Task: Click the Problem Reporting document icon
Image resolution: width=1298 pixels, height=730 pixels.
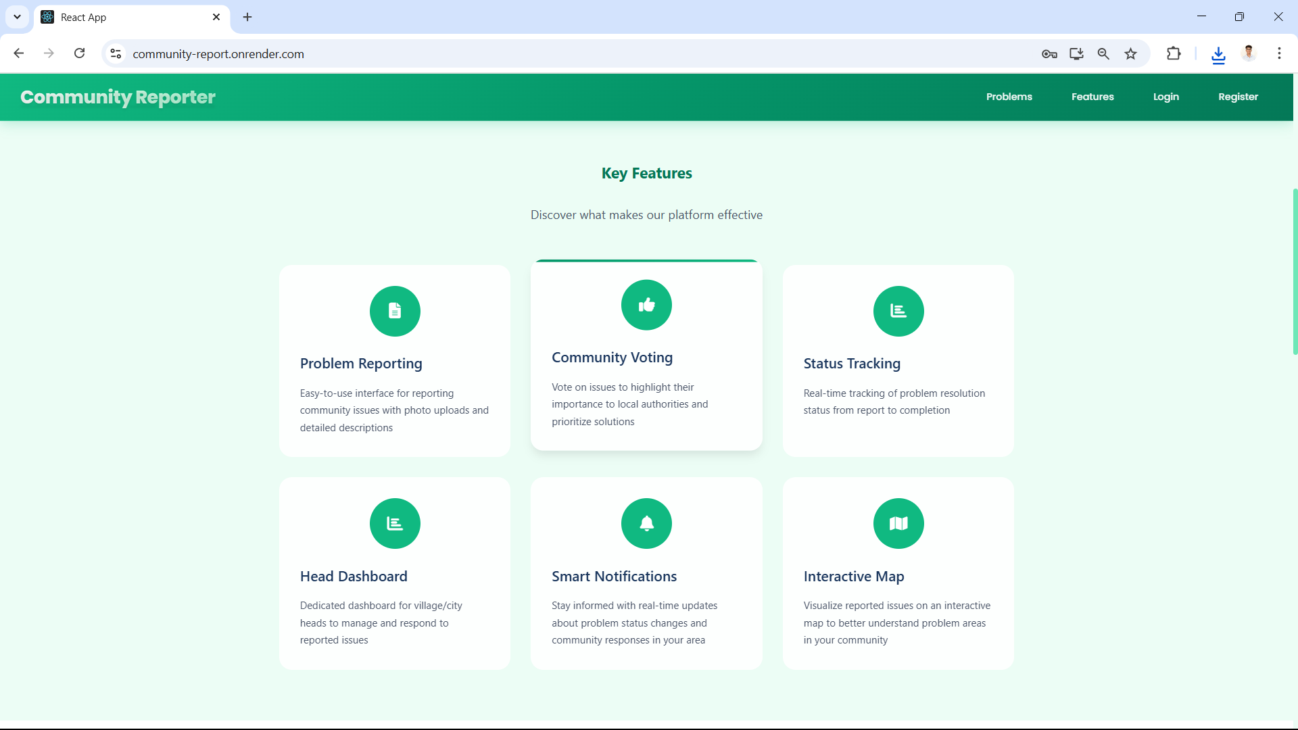Action: click(395, 311)
